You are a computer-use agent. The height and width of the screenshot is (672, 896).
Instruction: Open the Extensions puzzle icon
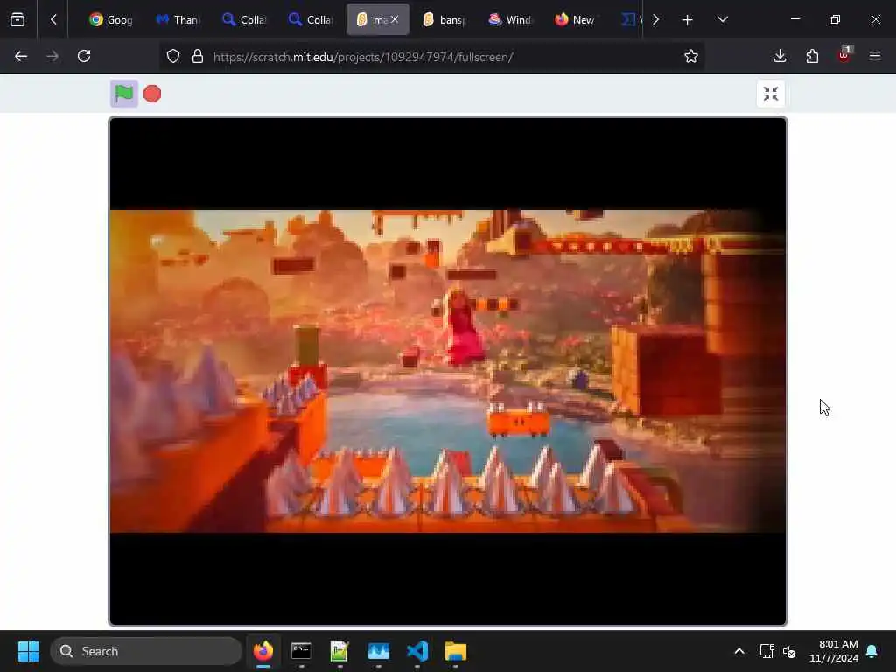click(x=812, y=56)
